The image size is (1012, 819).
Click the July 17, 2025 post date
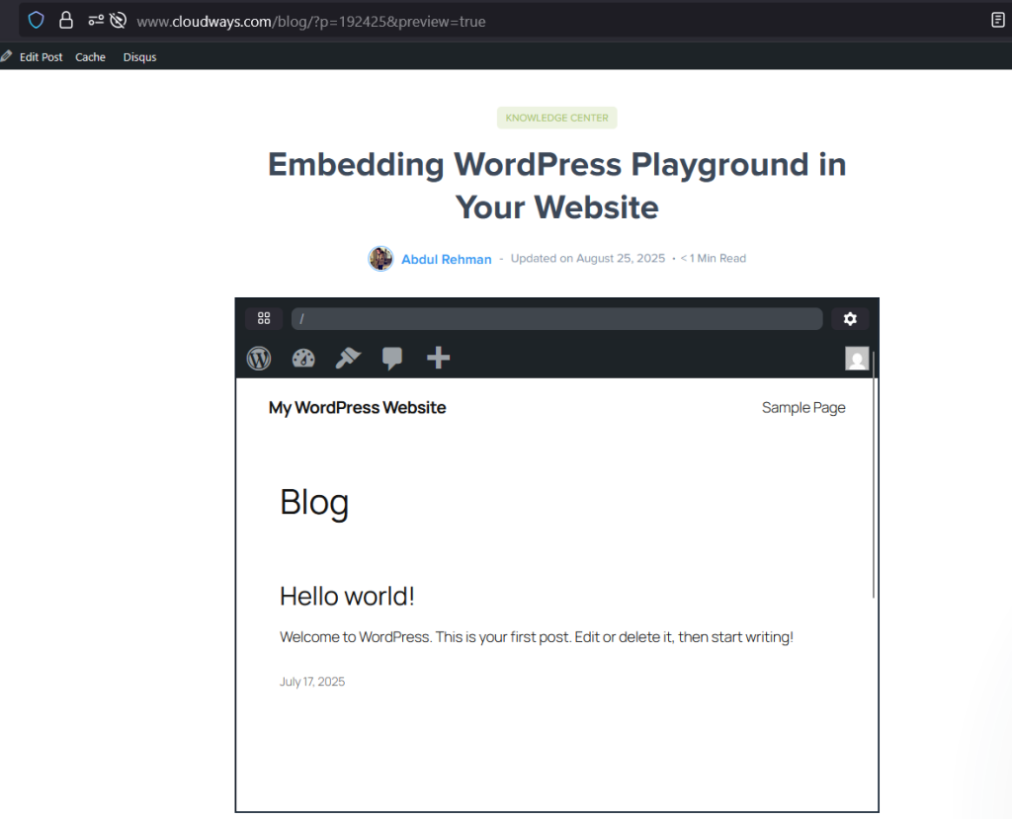tap(312, 682)
